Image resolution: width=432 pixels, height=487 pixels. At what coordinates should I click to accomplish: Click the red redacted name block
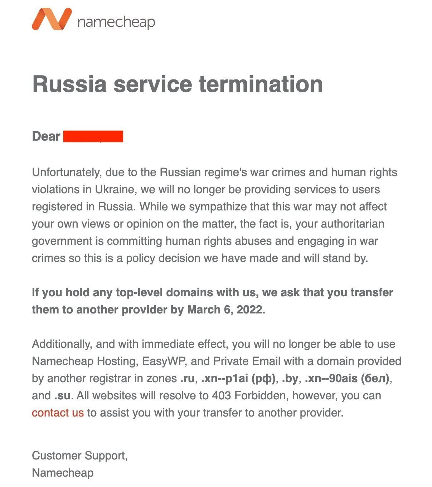click(x=93, y=136)
